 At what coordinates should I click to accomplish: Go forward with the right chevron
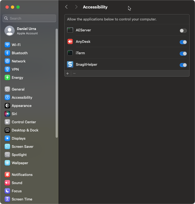click(x=76, y=7)
